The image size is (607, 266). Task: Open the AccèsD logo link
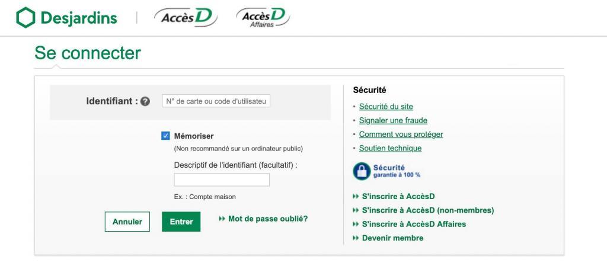[x=186, y=18]
